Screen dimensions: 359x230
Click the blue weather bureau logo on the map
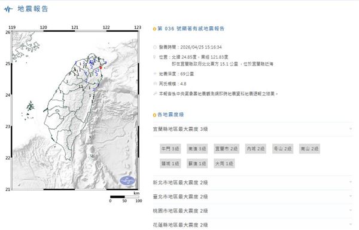click(127, 180)
